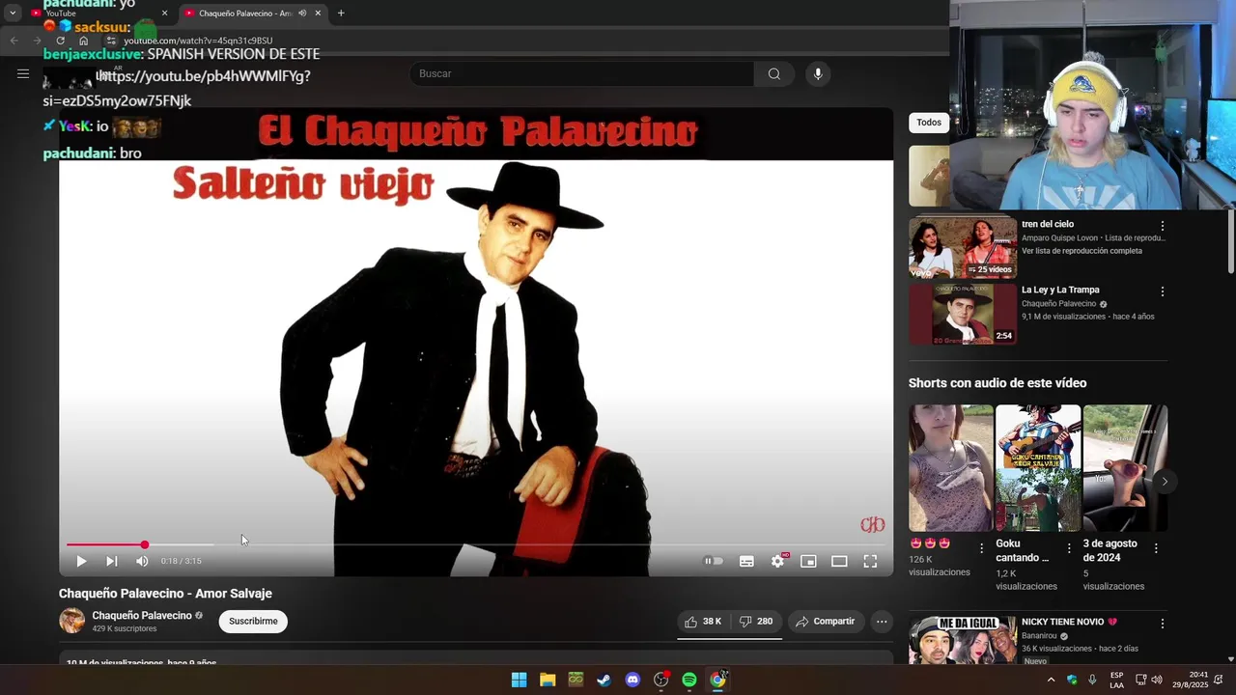
Task: Open File Explorer from taskbar
Action: [x=548, y=680]
